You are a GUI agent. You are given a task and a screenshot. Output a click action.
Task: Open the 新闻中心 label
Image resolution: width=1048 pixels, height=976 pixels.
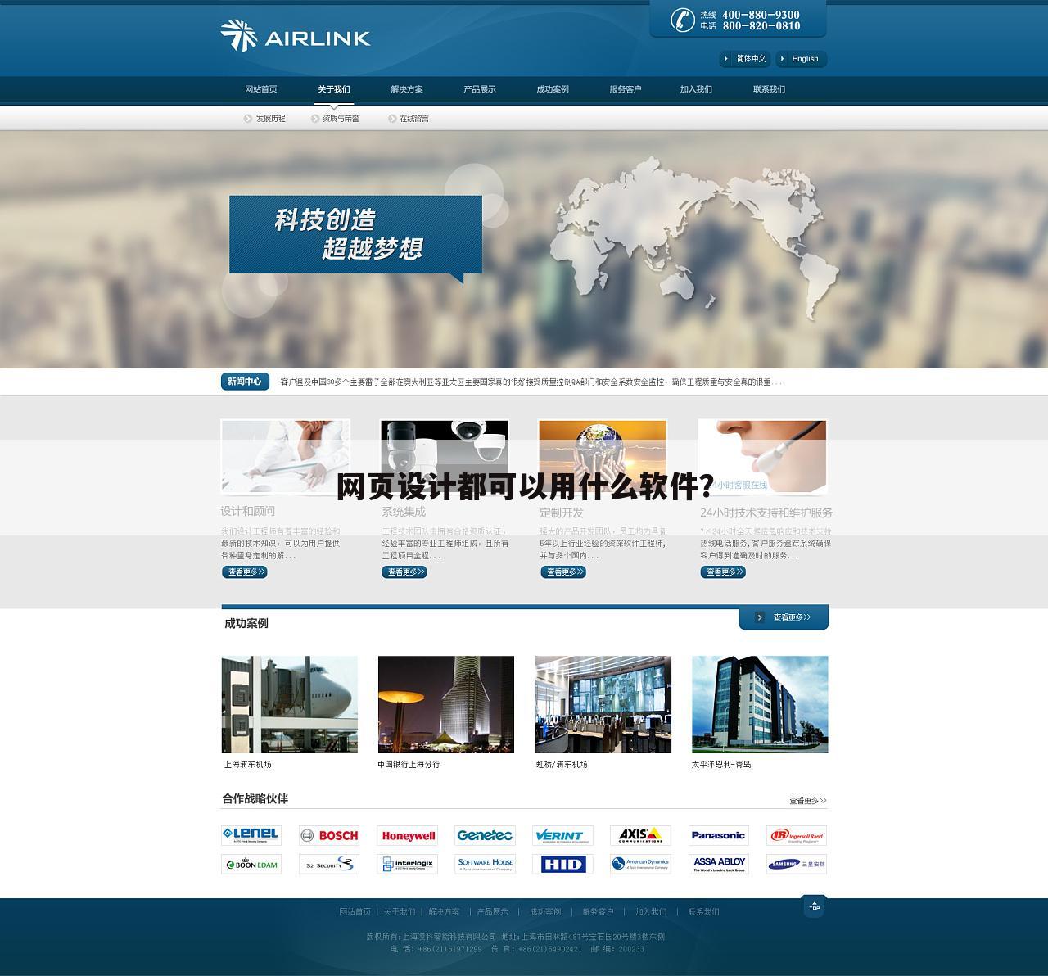(x=245, y=382)
